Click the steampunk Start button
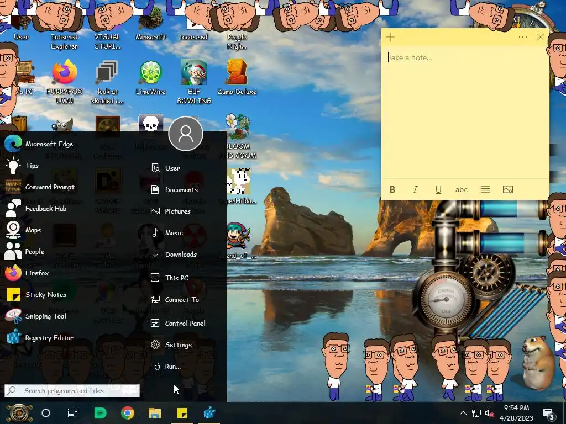The image size is (566, 424). pyautogui.click(x=19, y=413)
